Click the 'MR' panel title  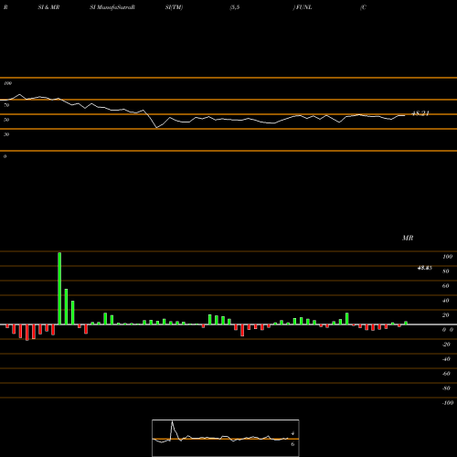(x=408, y=238)
